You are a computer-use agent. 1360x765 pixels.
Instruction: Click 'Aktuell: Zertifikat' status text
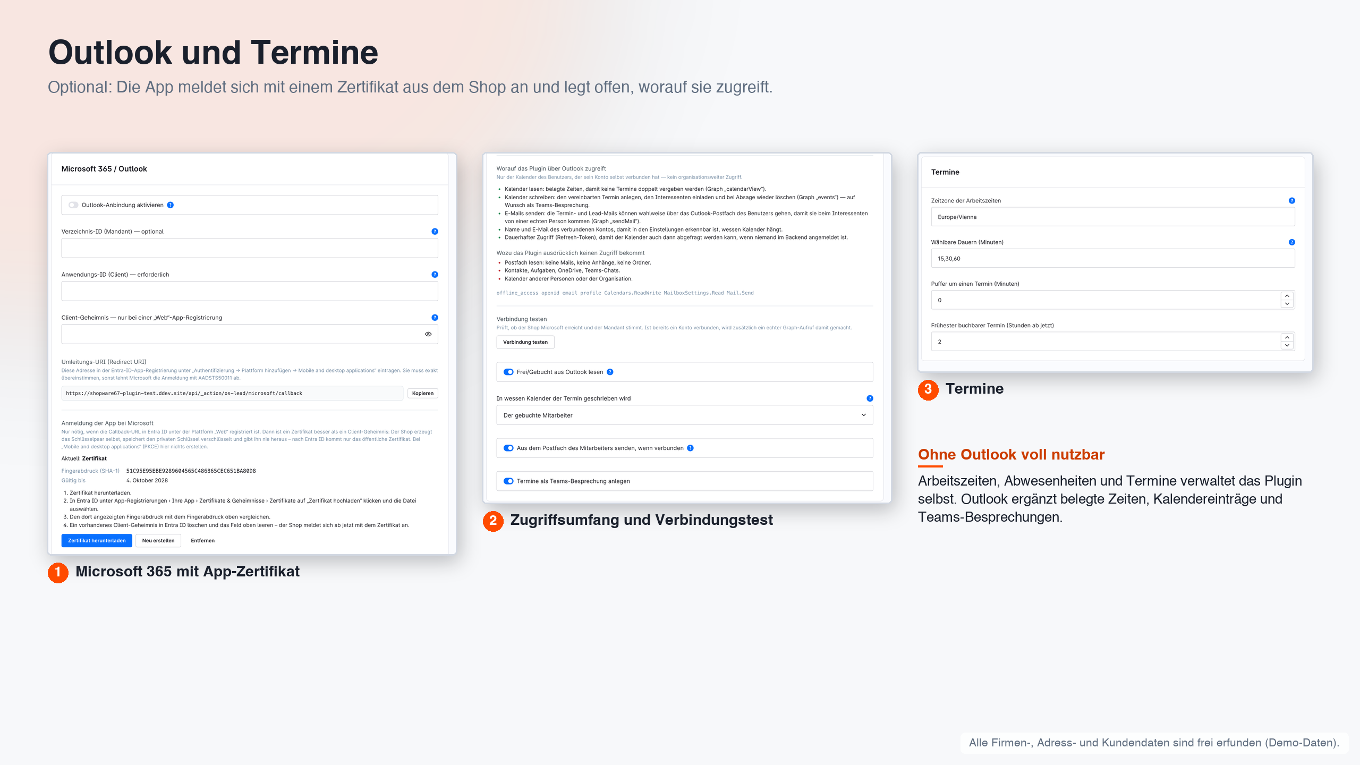(84, 458)
